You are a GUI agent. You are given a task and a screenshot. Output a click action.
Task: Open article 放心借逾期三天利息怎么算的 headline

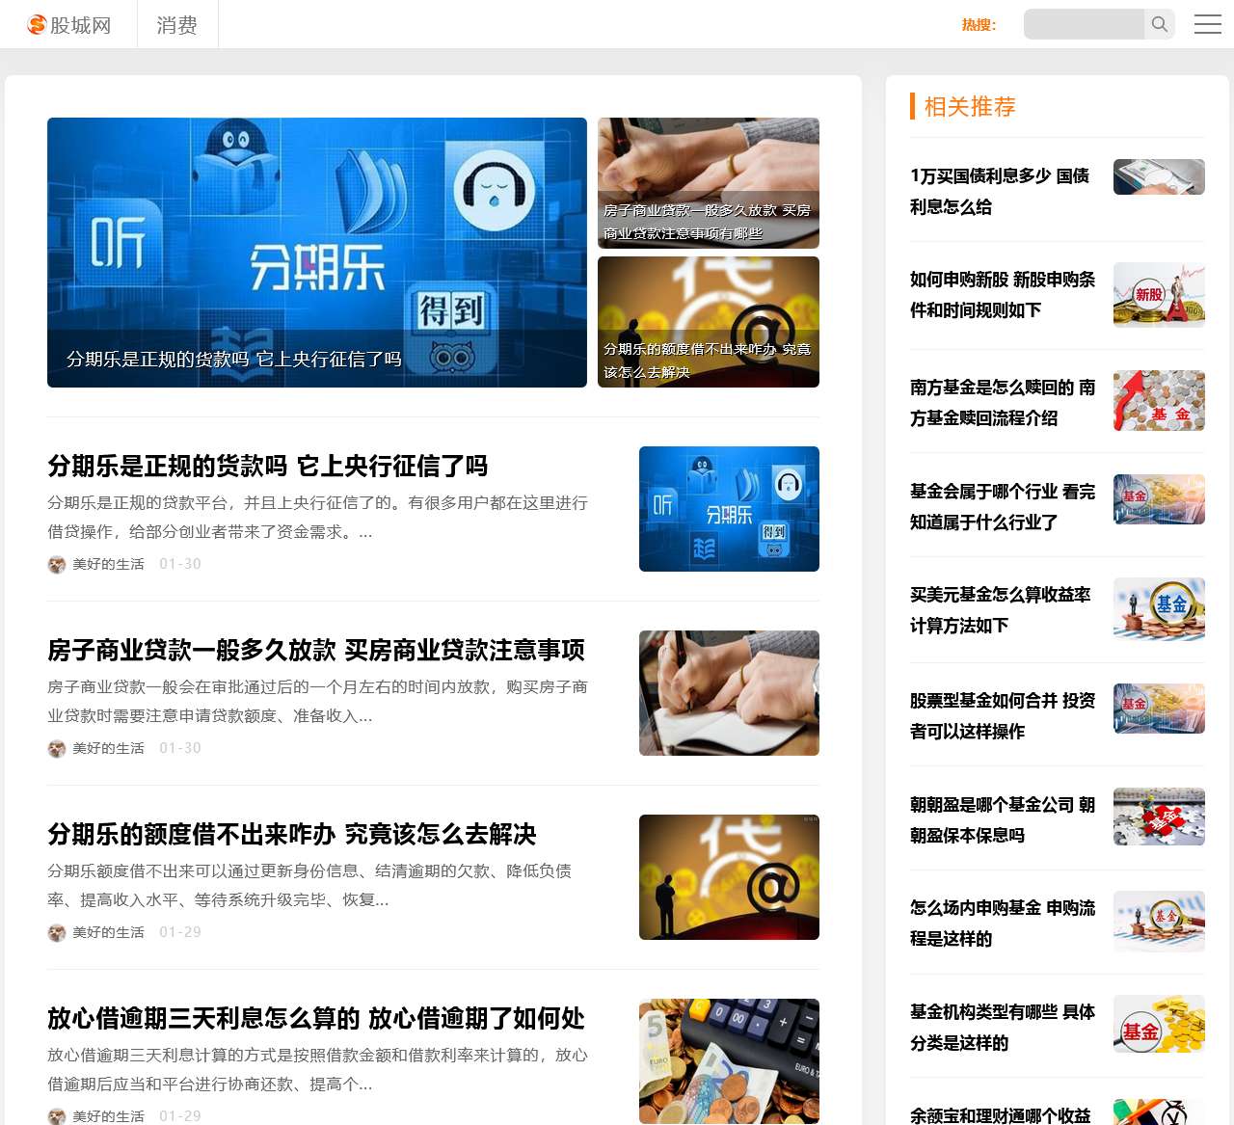[316, 1019]
